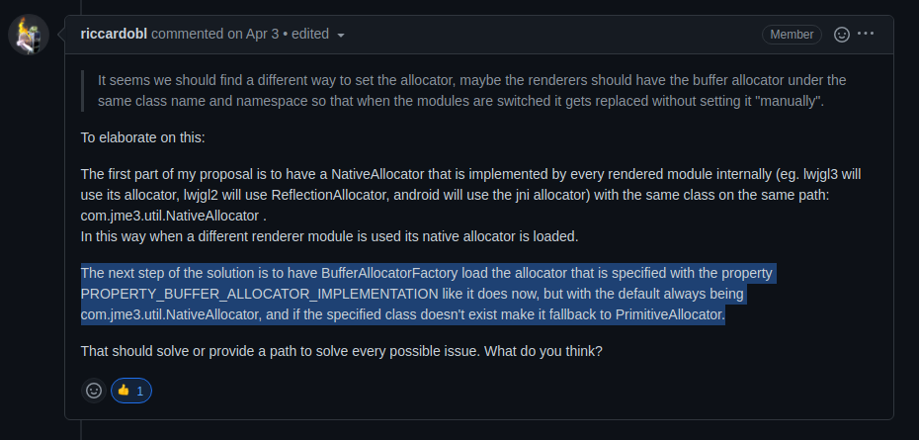The width and height of the screenshot is (919, 440).
Task: Click the word 'commented' in the header
Action: 188,34
